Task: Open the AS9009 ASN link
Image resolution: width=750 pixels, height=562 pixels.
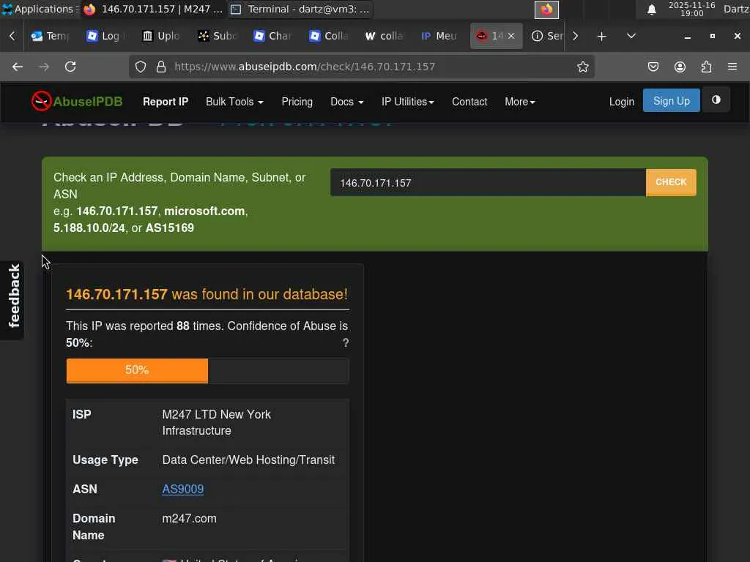Action: [x=182, y=489]
